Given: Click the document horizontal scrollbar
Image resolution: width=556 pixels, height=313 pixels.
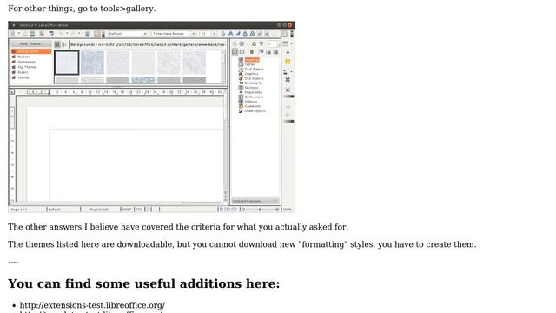Looking at the screenshot, I should click(x=117, y=203).
